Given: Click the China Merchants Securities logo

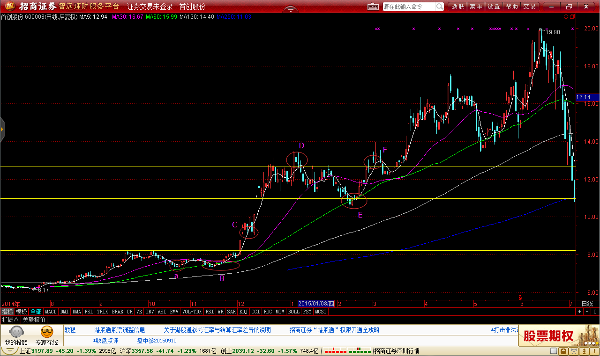Looking at the screenshot, I should [x=9, y=6].
